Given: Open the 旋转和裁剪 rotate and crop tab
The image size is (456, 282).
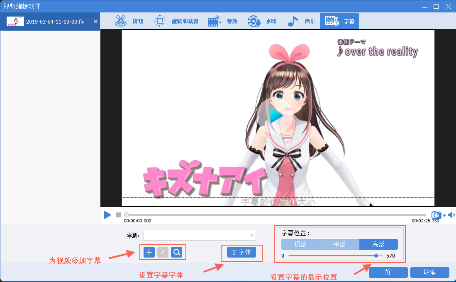Looking at the screenshot, I should (x=176, y=21).
